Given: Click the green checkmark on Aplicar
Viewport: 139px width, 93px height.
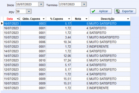Looking at the screenshot, I should [93, 11].
